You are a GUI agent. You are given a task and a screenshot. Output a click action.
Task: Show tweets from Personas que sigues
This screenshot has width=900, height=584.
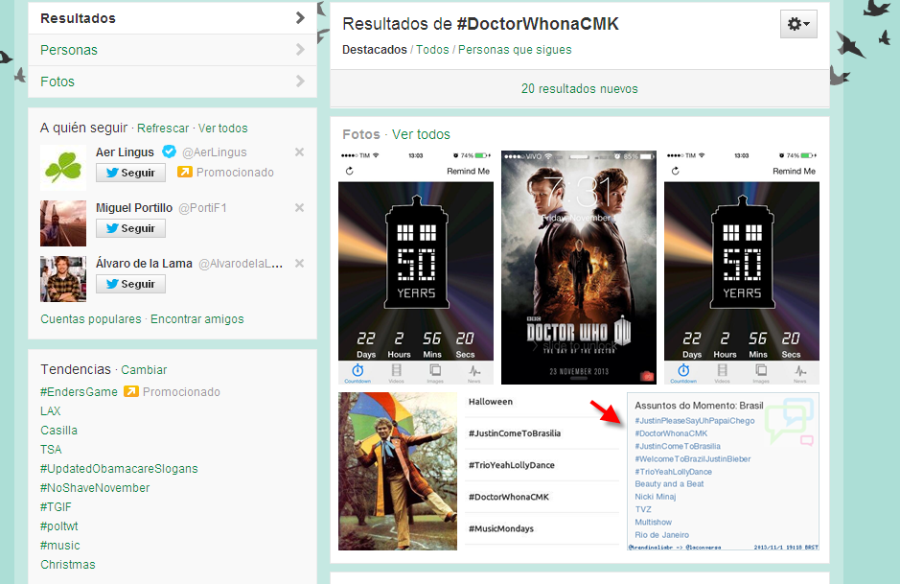[x=515, y=50]
